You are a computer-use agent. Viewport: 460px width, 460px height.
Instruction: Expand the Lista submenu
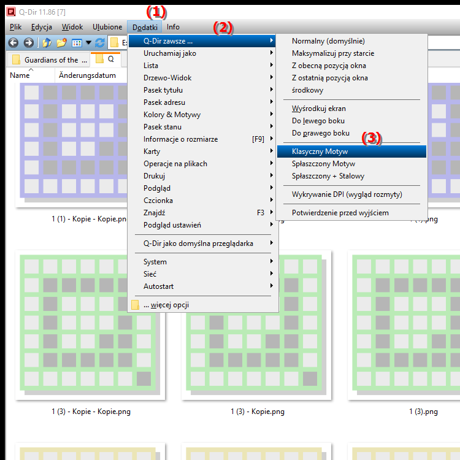(202, 66)
